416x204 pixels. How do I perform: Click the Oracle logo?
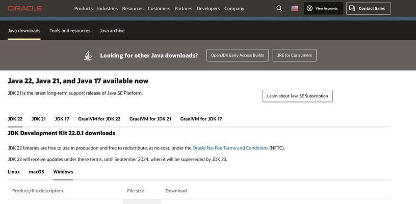[x=24, y=9]
